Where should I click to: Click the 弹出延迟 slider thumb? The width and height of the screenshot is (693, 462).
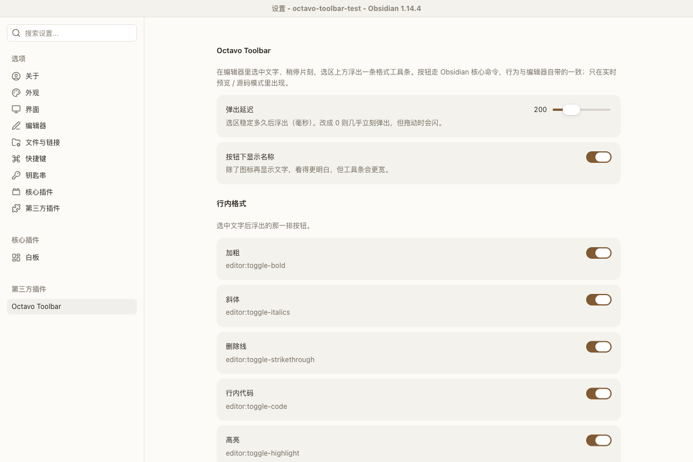[571, 110]
